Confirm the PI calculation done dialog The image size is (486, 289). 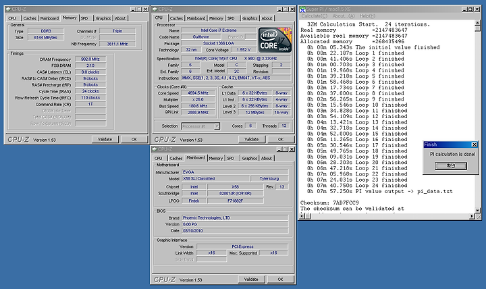click(451, 166)
